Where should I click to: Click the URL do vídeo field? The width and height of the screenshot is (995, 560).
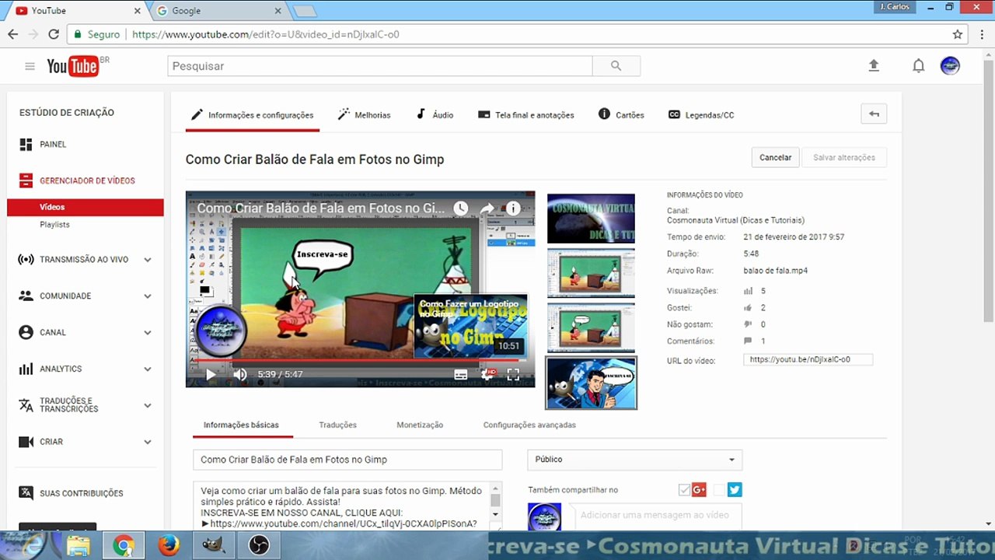(808, 360)
